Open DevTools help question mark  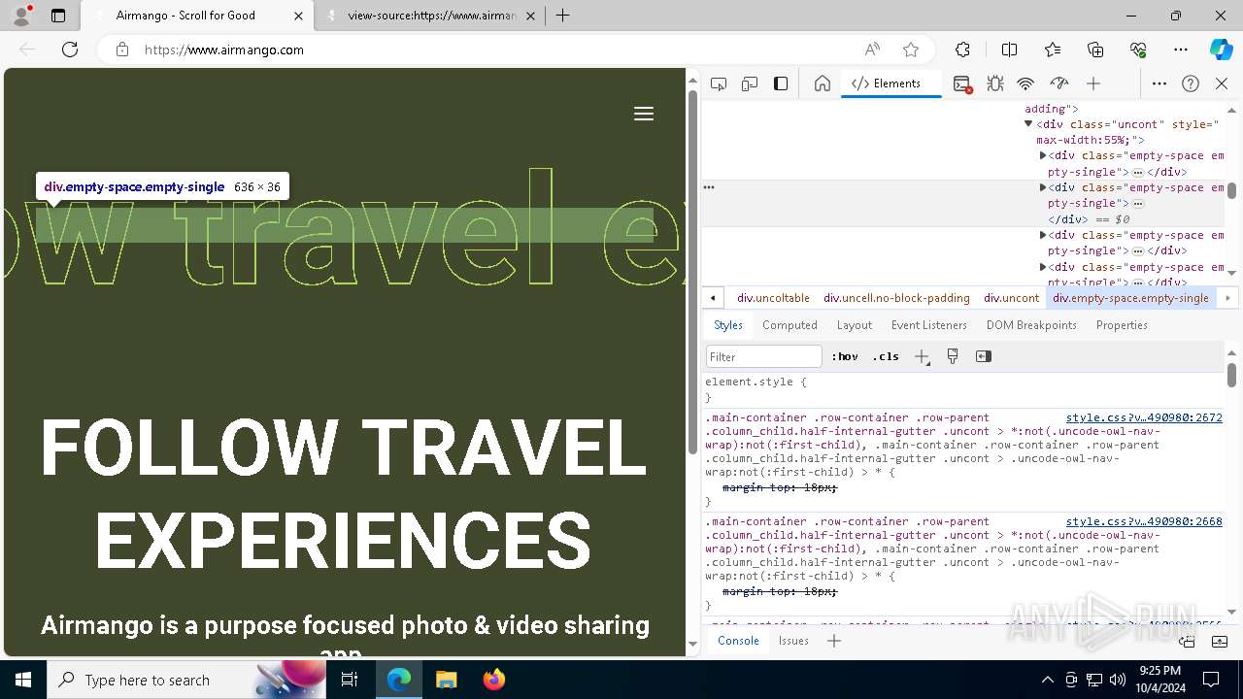click(1191, 83)
